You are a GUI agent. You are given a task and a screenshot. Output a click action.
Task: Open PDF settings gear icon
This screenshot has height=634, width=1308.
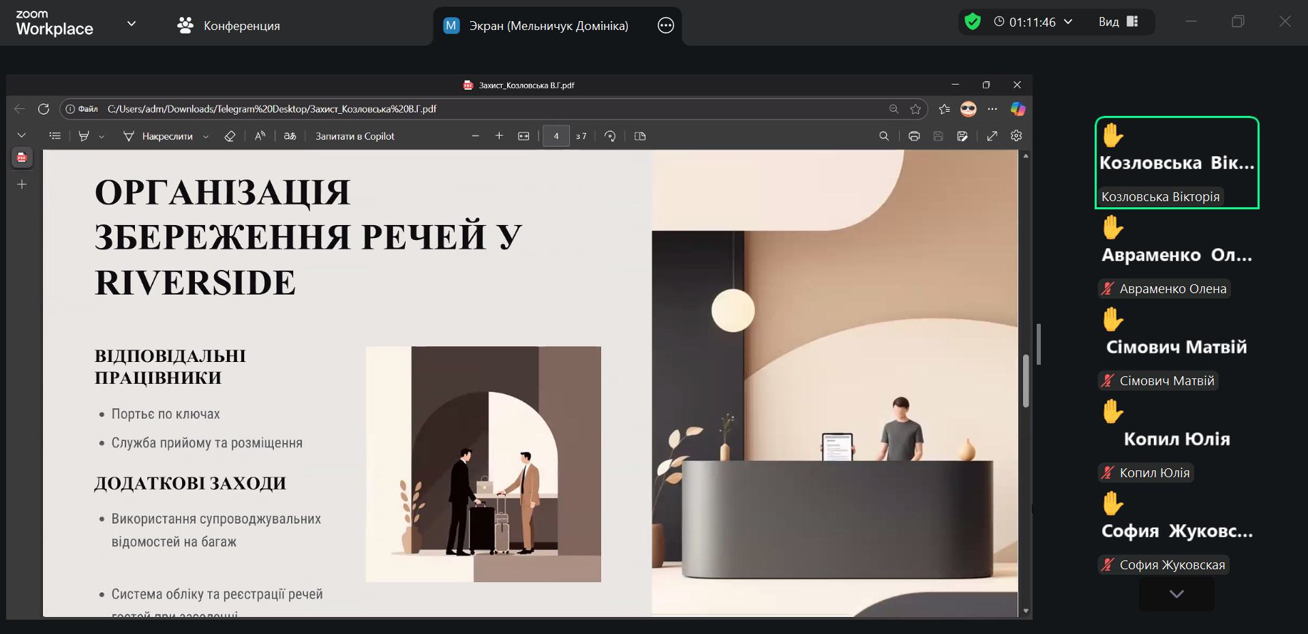(1016, 136)
